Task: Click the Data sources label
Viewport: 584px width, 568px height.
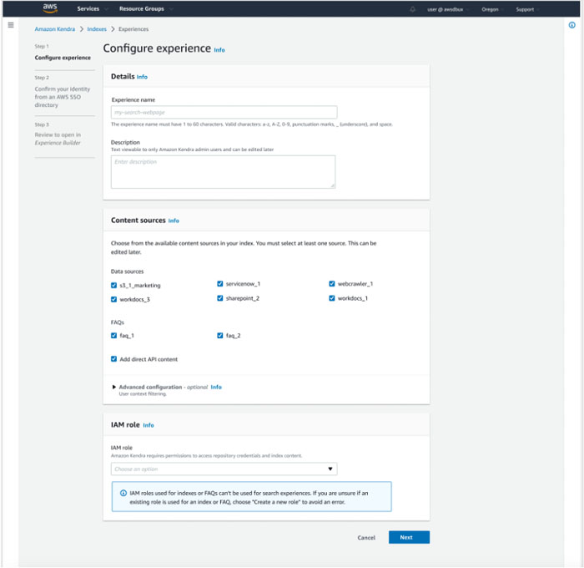Action: (127, 271)
